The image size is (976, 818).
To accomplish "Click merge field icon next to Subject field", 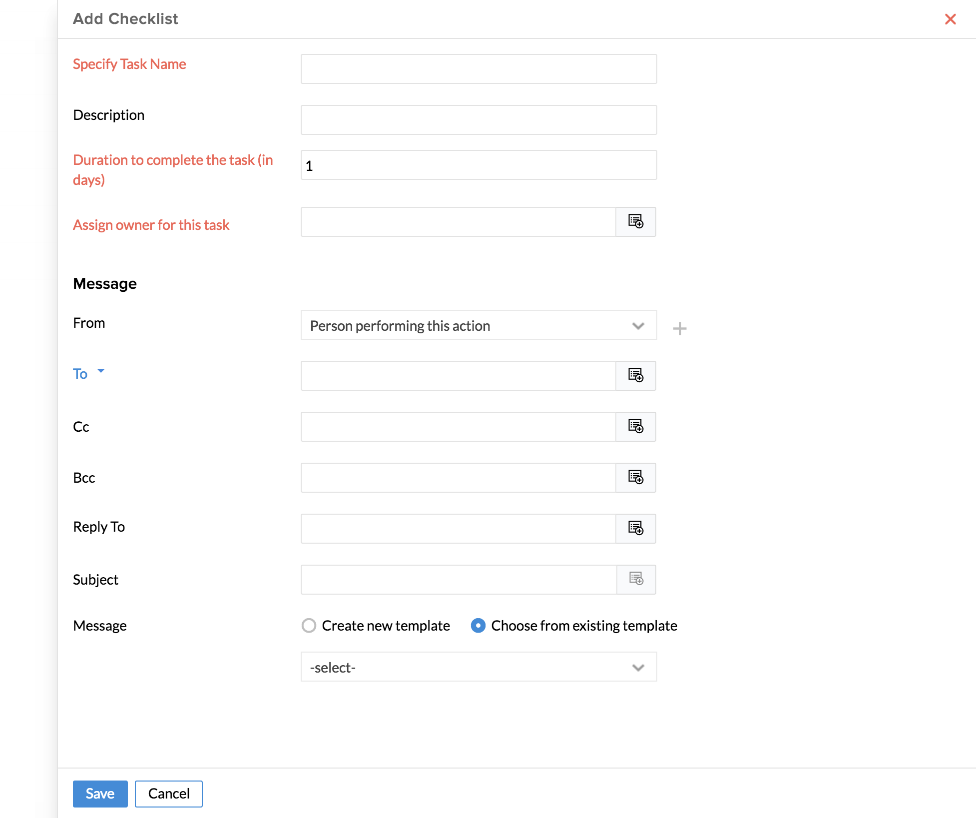I will [636, 580].
